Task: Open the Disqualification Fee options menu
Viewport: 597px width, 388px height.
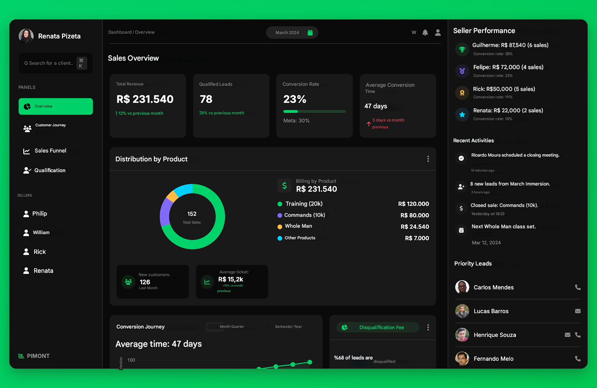Action: (x=428, y=327)
